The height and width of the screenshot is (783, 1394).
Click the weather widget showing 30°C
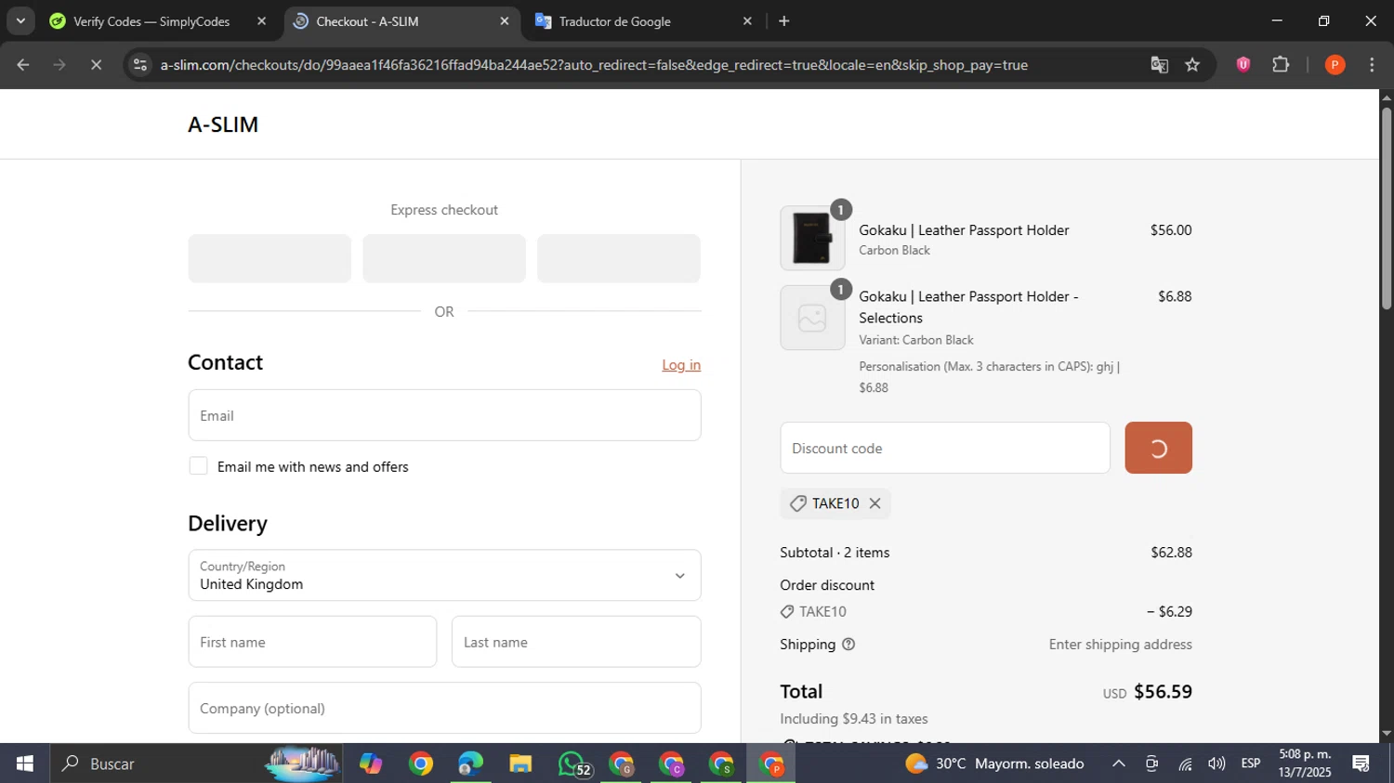[994, 763]
